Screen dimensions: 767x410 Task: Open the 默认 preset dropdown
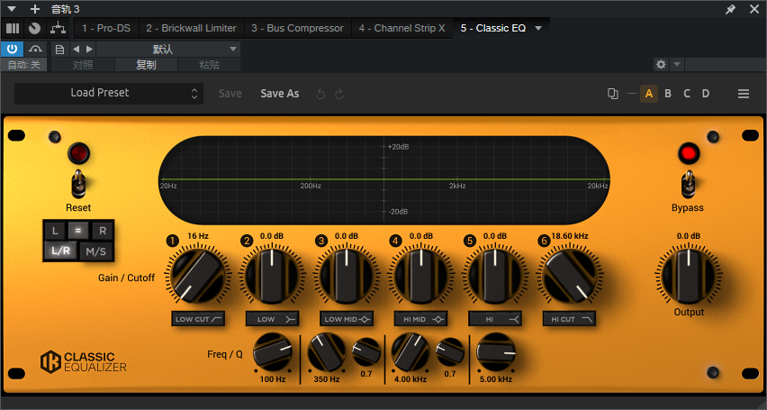pos(168,49)
